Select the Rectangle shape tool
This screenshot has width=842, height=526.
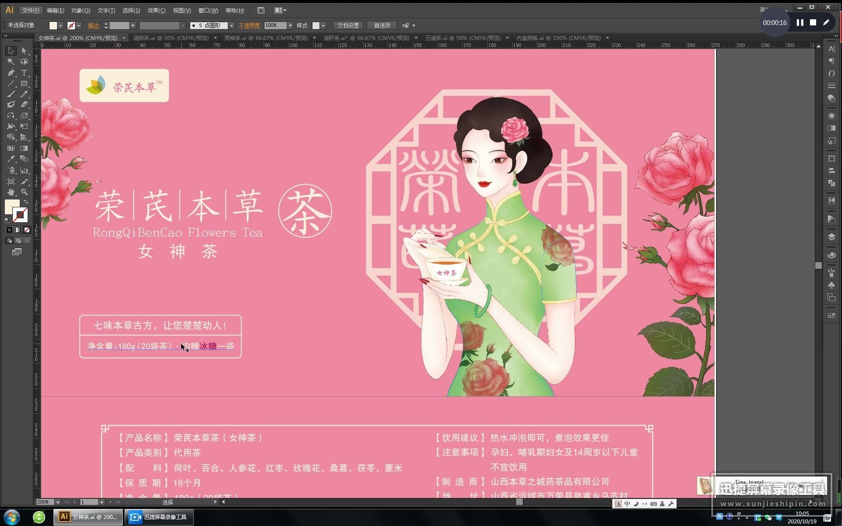[24, 83]
